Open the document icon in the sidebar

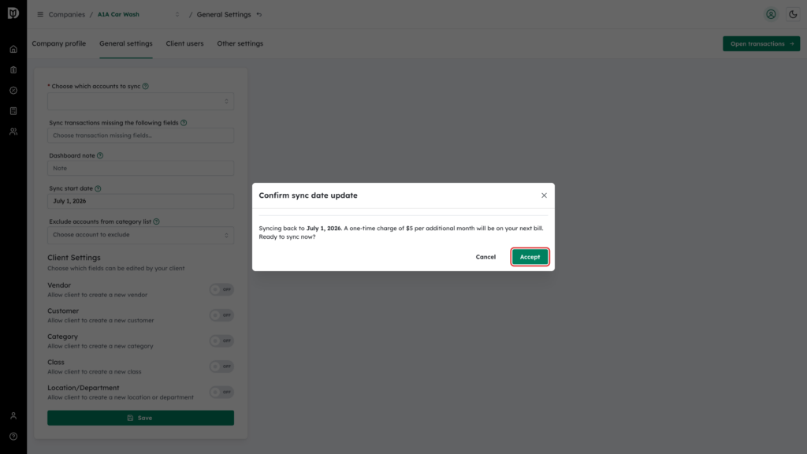[x=13, y=111]
